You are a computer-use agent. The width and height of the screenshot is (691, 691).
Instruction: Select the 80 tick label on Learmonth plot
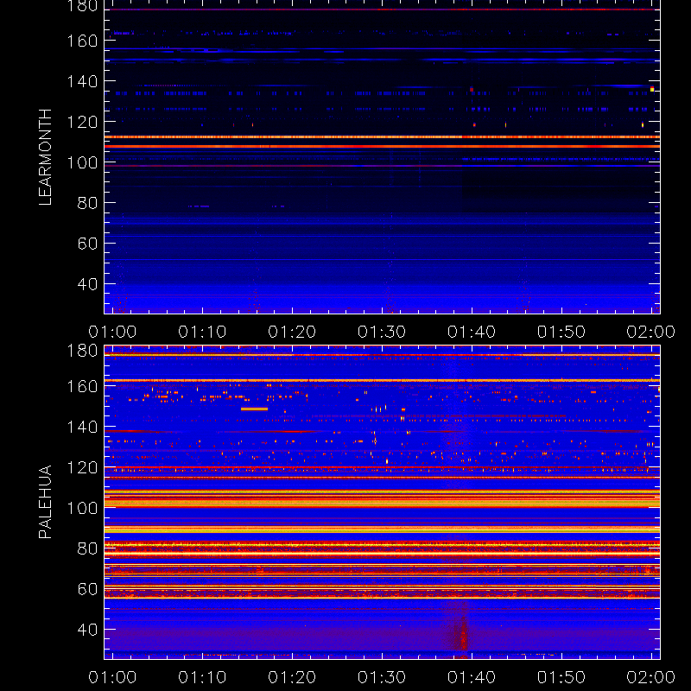[x=87, y=203]
